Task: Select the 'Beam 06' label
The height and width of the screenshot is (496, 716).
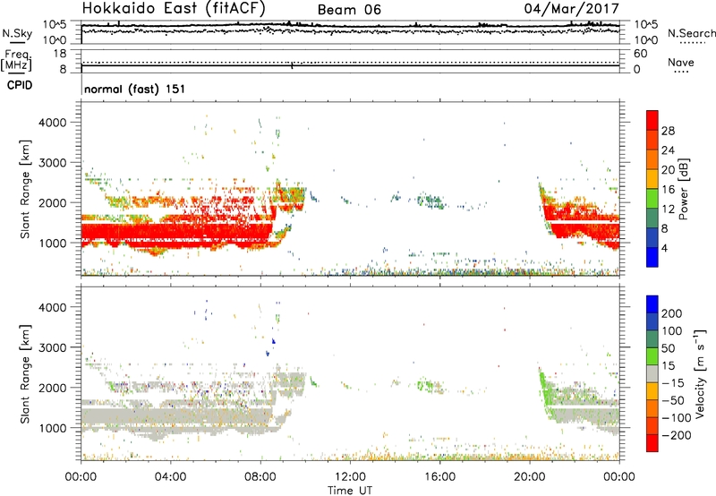Action: [x=349, y=10]
